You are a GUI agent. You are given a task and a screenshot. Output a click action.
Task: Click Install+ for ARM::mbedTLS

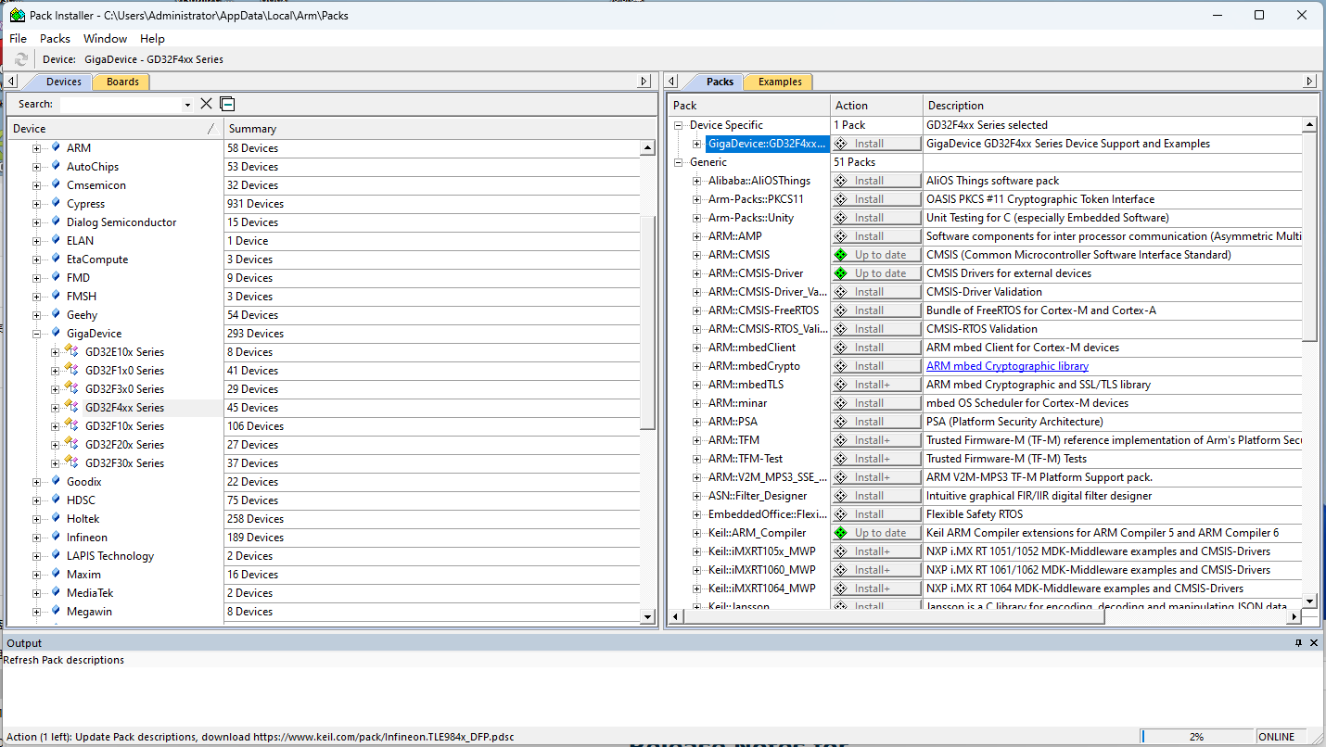pos(876,385)
